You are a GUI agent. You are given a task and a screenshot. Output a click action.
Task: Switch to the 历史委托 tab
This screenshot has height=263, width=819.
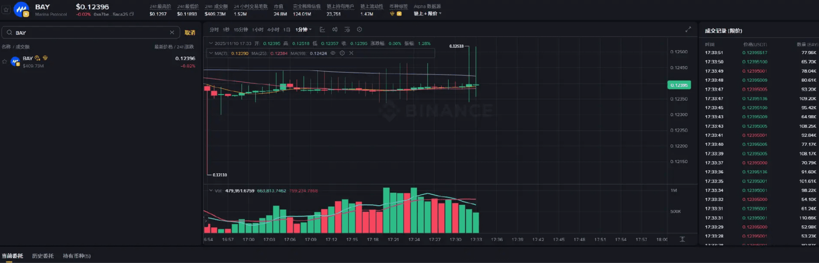[x=43, y=256]
